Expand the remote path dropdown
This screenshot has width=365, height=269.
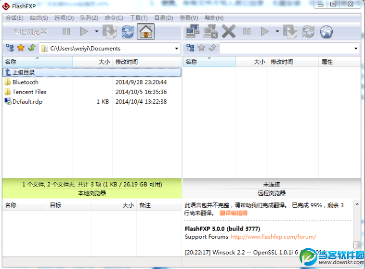(356, 49)
